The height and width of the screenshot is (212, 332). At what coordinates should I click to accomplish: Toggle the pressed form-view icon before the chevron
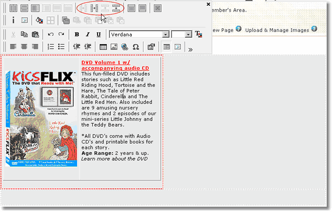coord(167,47)
